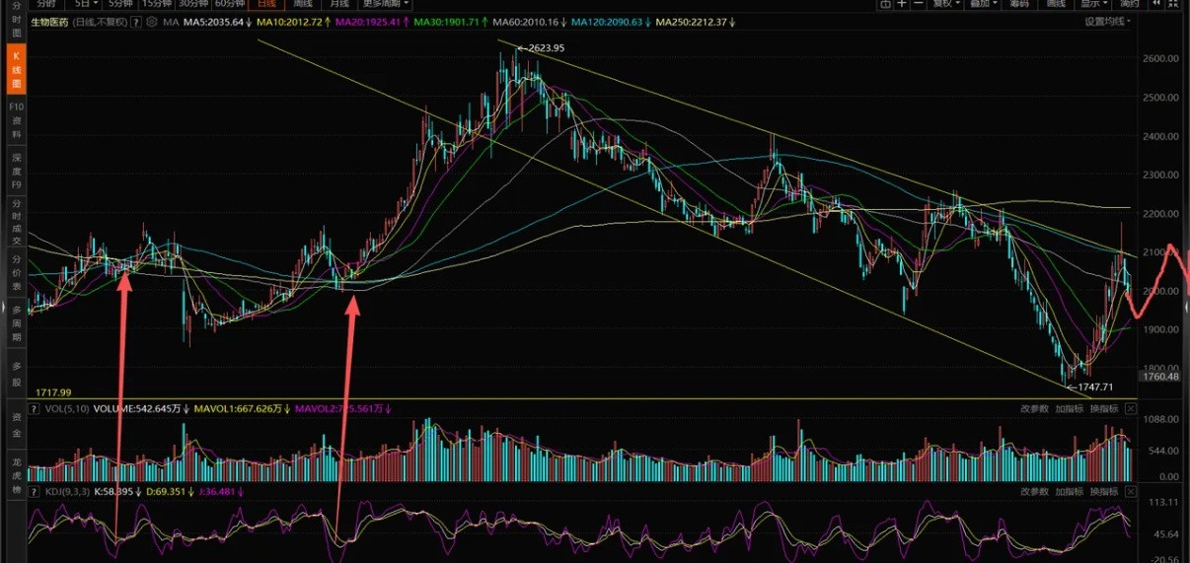Click the zoom-out minus icon in top toolbar
The width and height of the screenshot is (1190, 563).
[x=919, y=4]
